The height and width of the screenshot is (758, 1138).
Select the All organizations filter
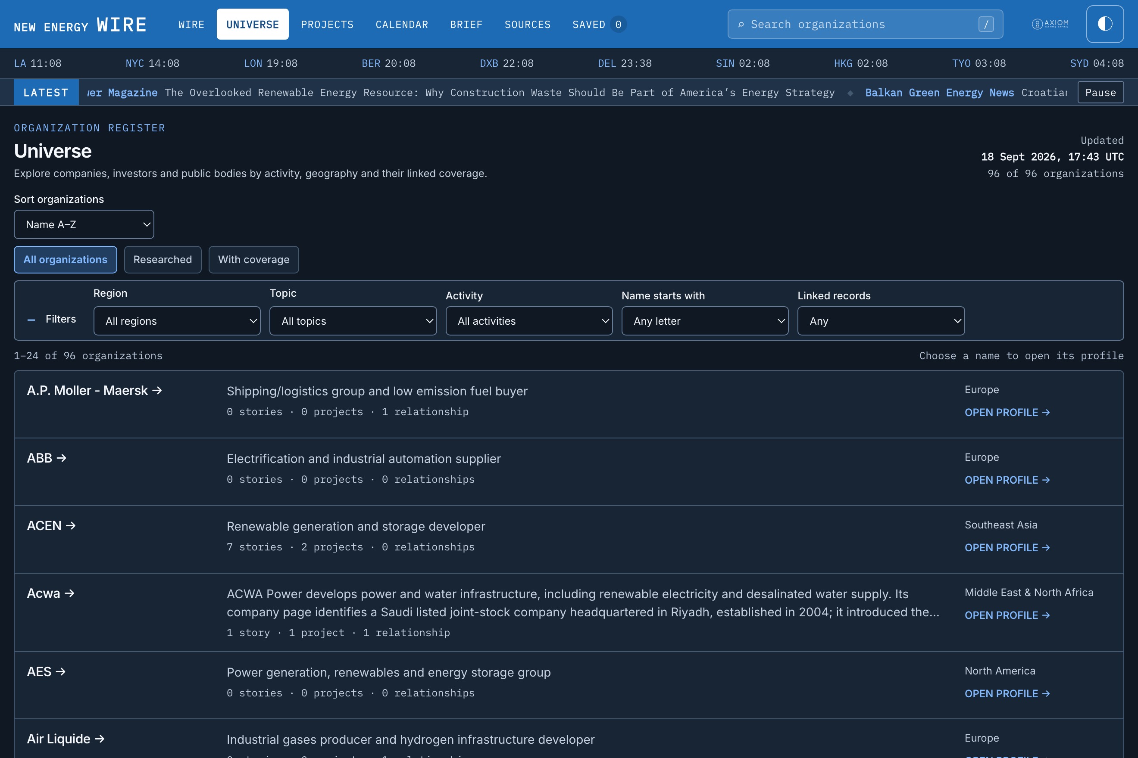[x=66, y=260]
